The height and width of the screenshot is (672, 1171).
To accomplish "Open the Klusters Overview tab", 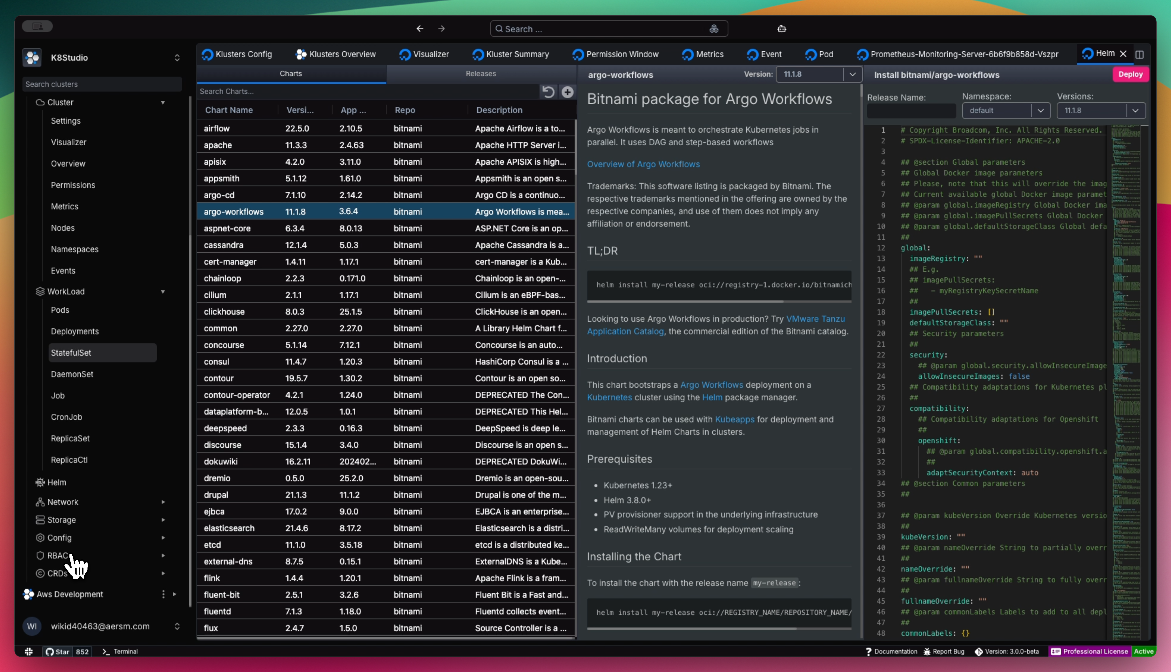I will click(336, 54).
